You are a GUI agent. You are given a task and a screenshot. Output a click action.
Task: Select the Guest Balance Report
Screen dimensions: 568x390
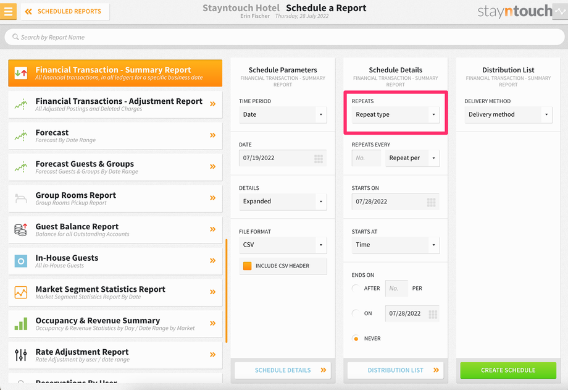coord(115,230)
